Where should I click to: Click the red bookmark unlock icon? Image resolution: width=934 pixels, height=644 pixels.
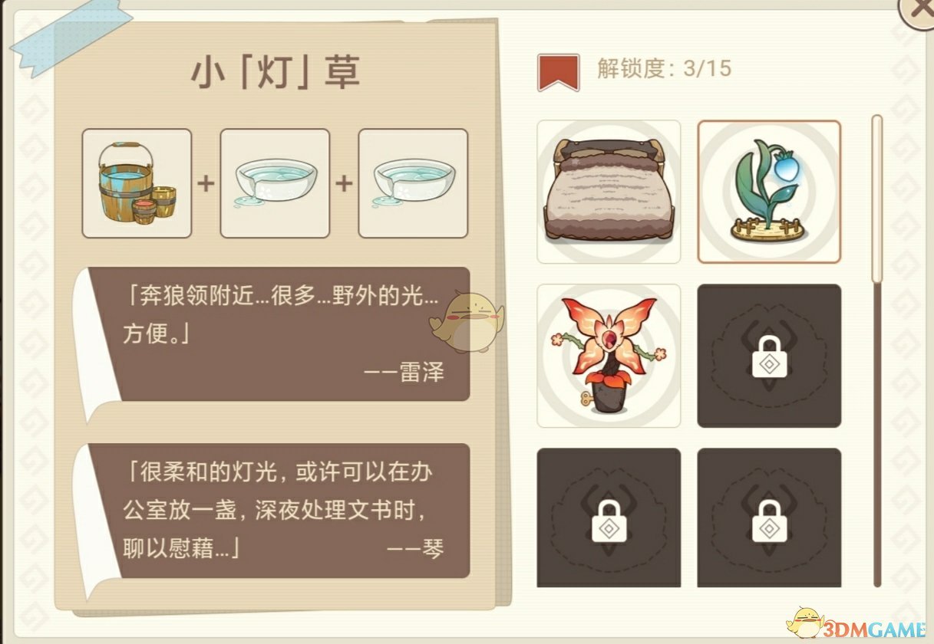(x=559, y=72)
